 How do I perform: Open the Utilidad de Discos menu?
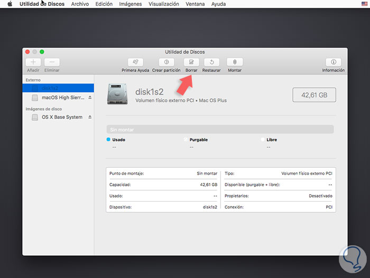(x=42, y=4)
